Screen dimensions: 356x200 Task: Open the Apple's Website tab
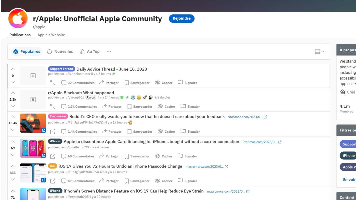point(51,35)
